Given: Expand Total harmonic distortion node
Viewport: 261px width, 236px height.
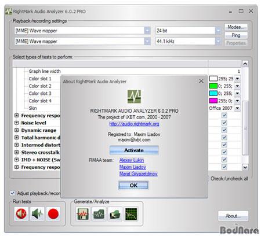Looking at the screenshot, I should [x=17, y=137].
